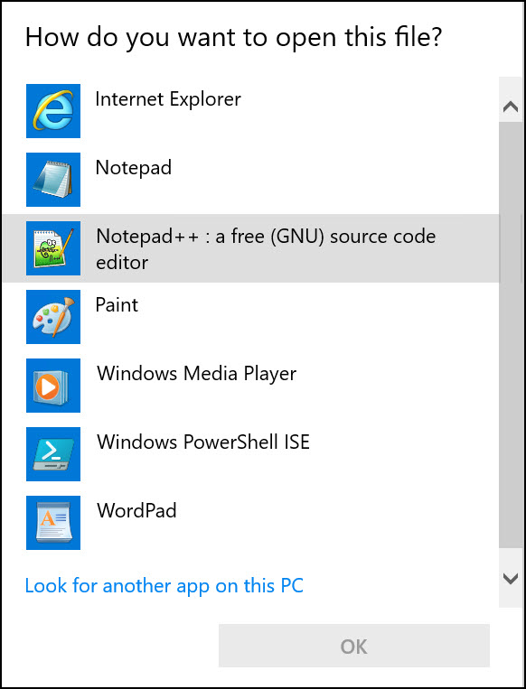Screen dimensions: 526x689
Task: Select the WordPad document icon
Action: [x=53, y=523]
